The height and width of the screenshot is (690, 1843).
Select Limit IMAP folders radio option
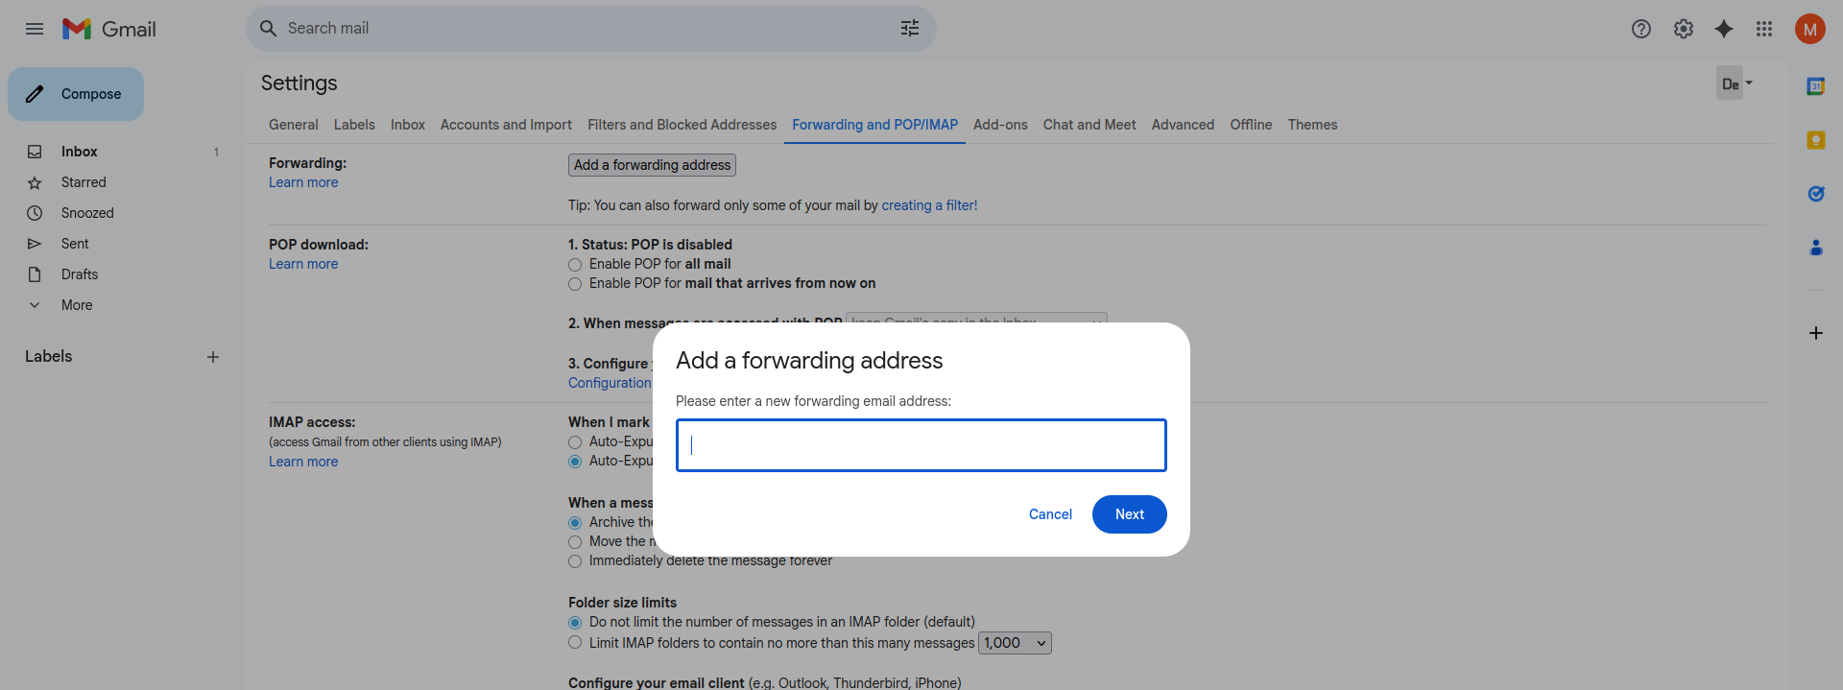pos(575,643)
